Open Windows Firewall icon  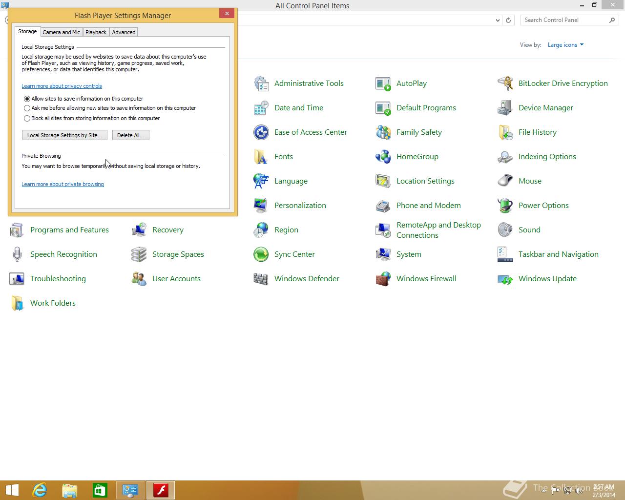[383, 279]
